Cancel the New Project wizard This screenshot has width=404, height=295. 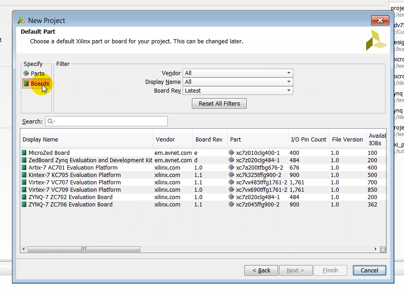pyautogui.click(x=369, y=271)
